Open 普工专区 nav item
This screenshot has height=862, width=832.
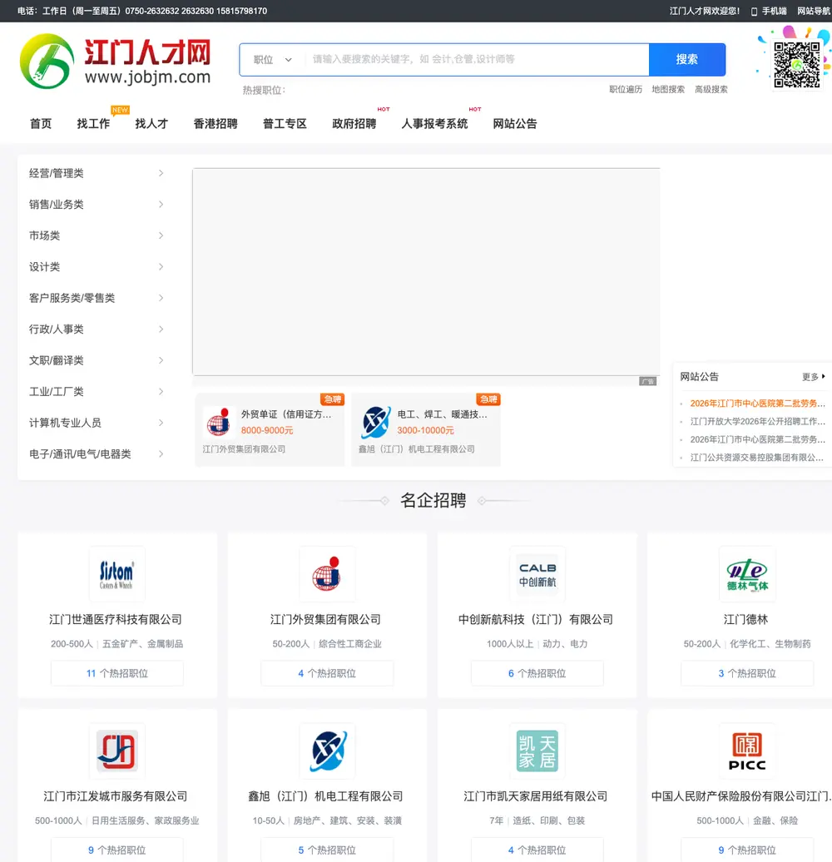(x=285, y=124)
